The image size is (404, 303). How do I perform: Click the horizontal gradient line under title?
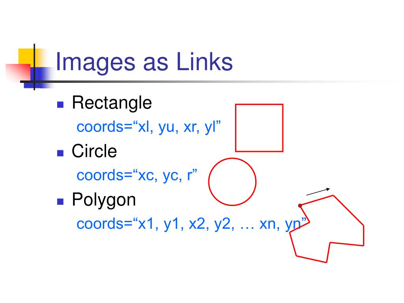(x=206, y=82)
